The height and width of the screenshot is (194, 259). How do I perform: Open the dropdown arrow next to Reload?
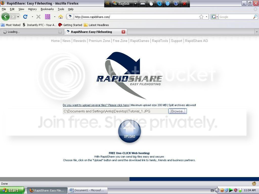pos(32,17)
